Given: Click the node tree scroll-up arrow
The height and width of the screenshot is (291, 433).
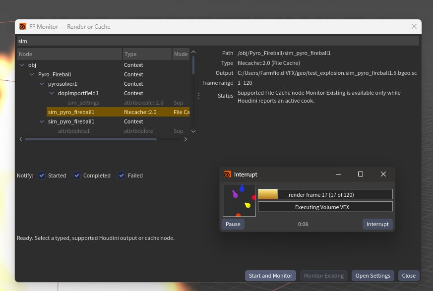Looking at the screenshot, I should [193, 52].
